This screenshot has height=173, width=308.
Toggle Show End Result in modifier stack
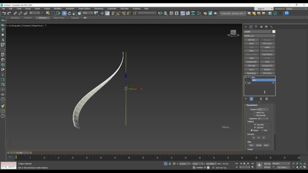(x=251, y=99)
